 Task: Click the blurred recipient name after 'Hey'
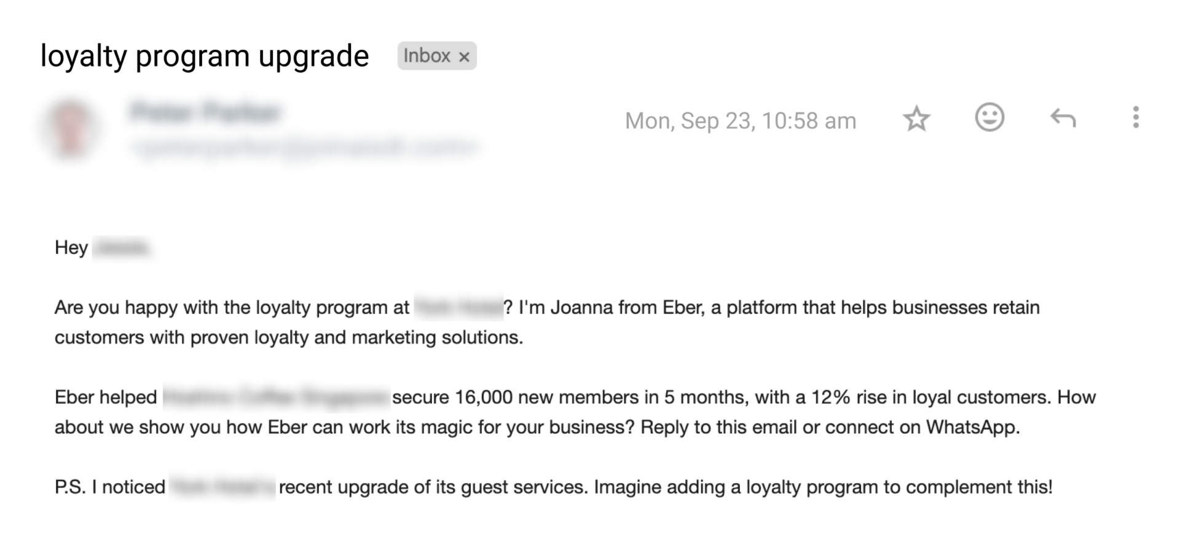point(122,248)
